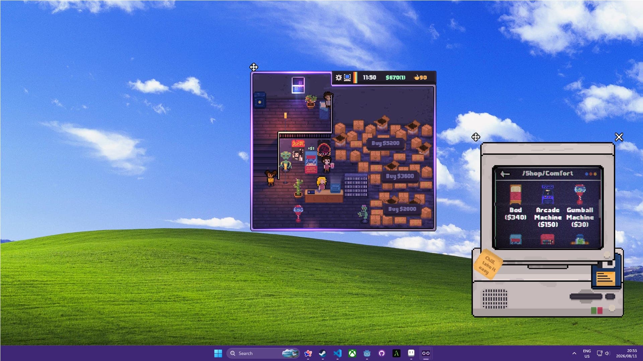The width and height of the screenshot is (643, 361).
Task: Buy the lower room for $2800
Action: (x=402, y=209)
